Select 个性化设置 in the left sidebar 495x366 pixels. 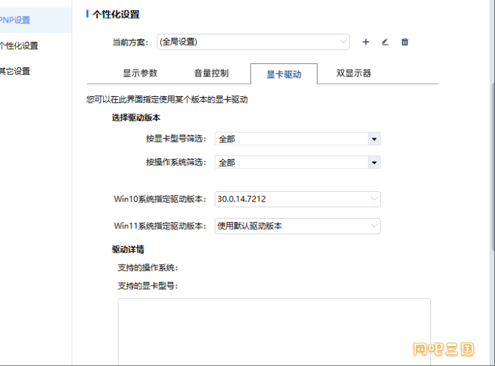[x=19, y=46]
